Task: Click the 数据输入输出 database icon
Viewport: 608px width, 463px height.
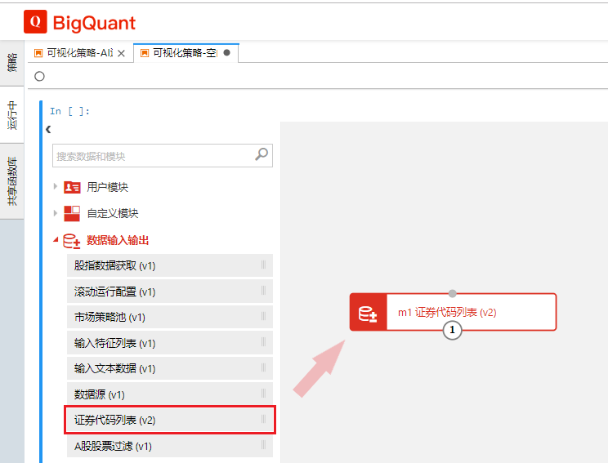Action: (x=72, y=241)
